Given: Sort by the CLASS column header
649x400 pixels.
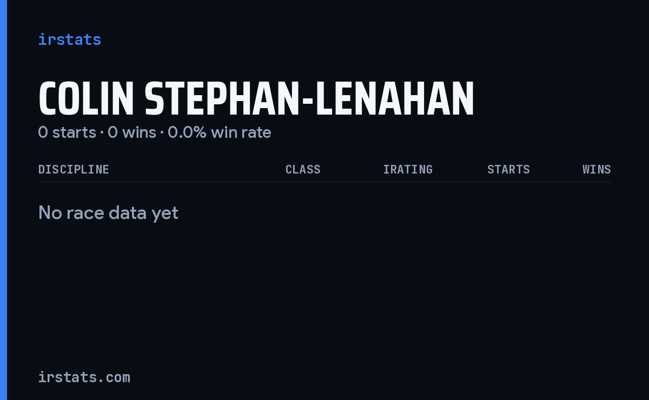Looking at the screenshot, I should pyautogui.click(x=303, y=169).
